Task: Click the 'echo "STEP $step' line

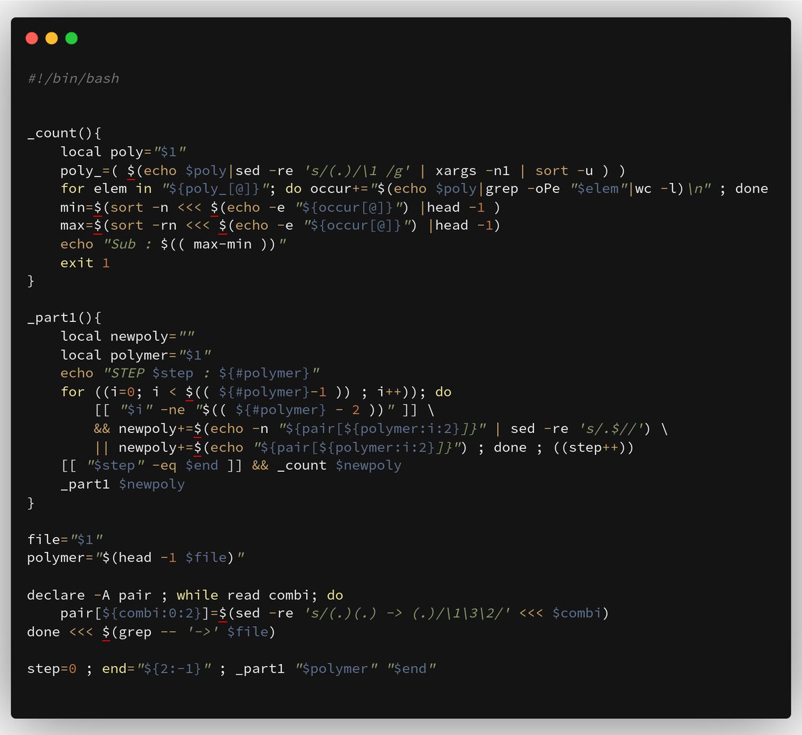Action: (x=190, y=373)
